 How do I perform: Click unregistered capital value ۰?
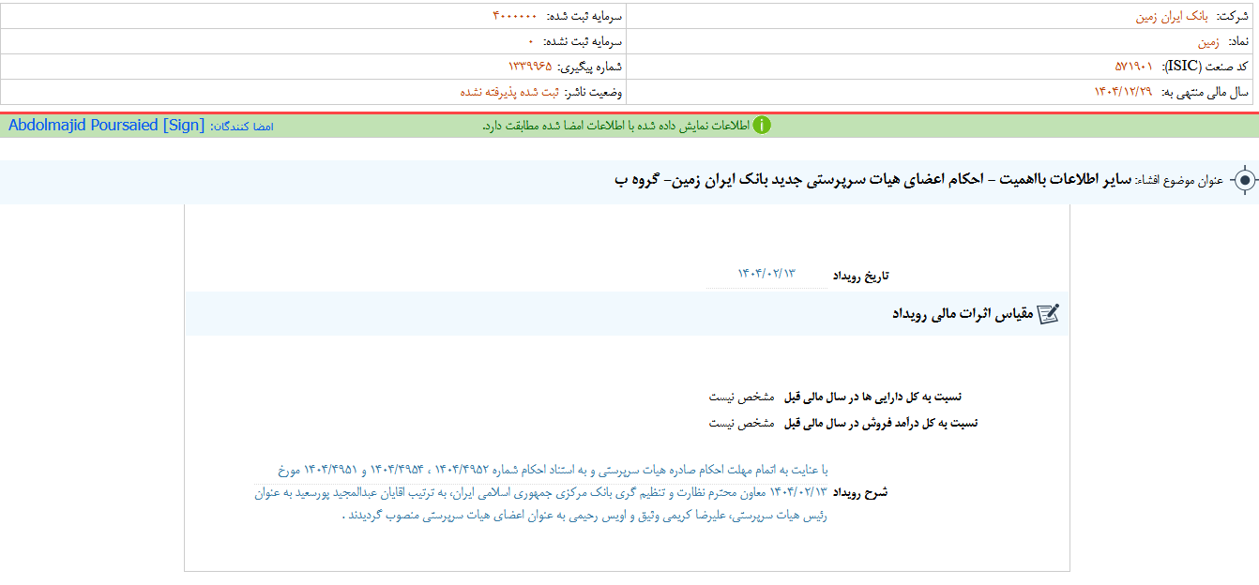click(530, 41)
